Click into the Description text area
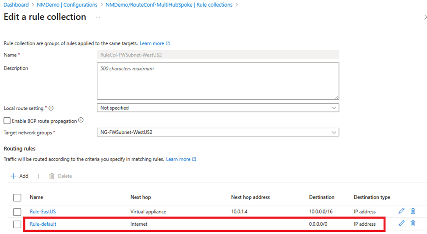 click(218, 81)
